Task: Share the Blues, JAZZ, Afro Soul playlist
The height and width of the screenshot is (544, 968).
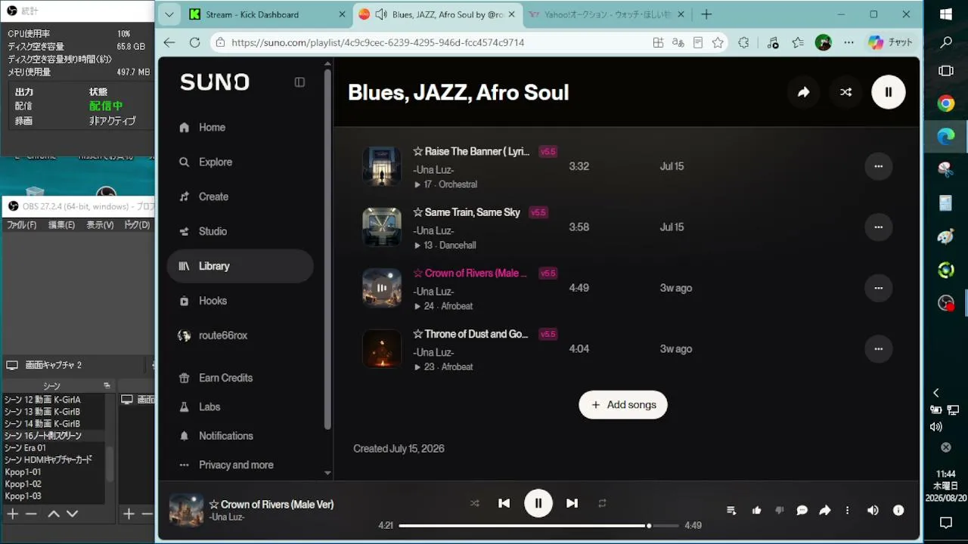Action: click(x=803, y=92)
